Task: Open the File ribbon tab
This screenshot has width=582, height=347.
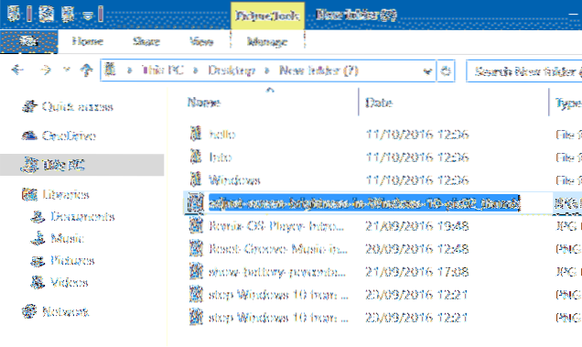Action: pyautogui.click(x=28, y=41)
